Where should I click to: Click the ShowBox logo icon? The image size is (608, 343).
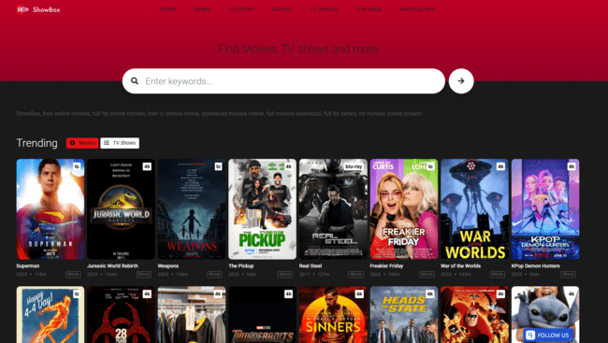click(x=22, y=9)
